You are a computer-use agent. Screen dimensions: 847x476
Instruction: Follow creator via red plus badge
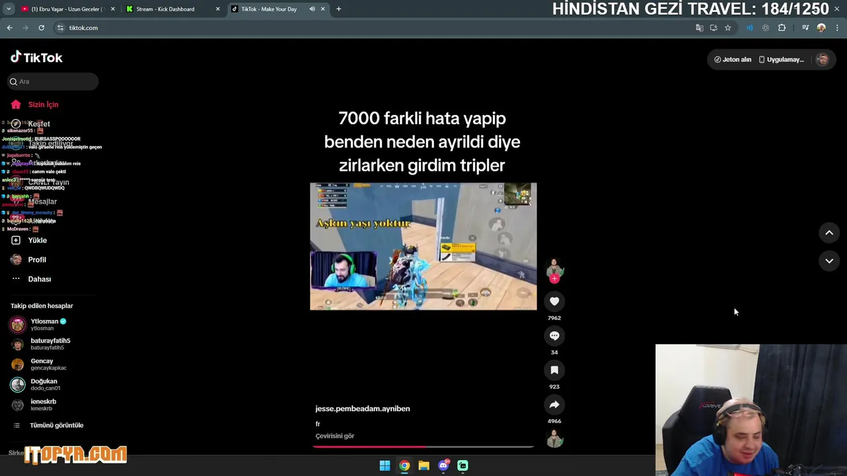tap(555, 278)
